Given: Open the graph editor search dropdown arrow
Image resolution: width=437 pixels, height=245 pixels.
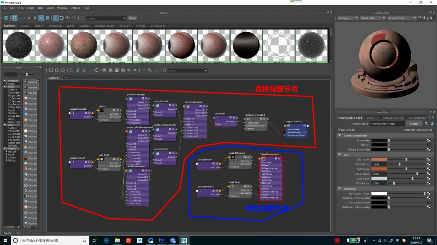Looking at the screenshot, I should [206, 71].
